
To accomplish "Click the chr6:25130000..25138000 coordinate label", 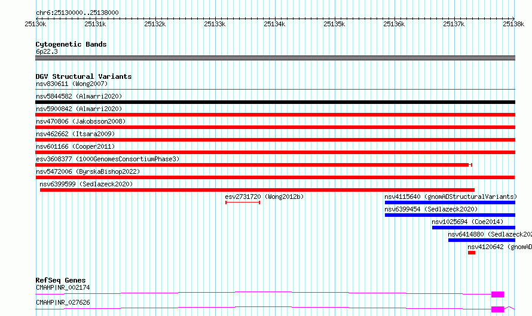I will [77, 13].
